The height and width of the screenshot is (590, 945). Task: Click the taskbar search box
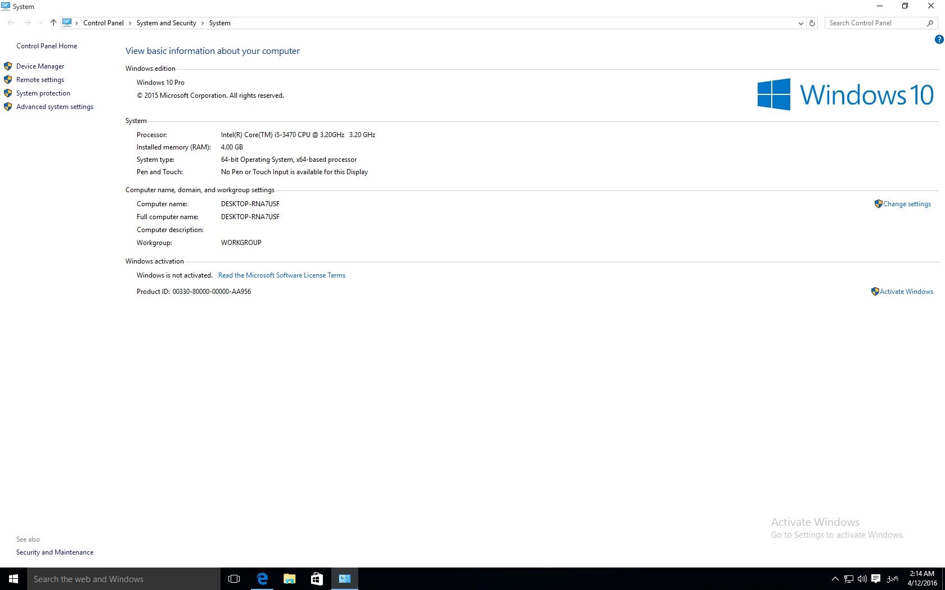pyautogui.click(x=124, y=579)
